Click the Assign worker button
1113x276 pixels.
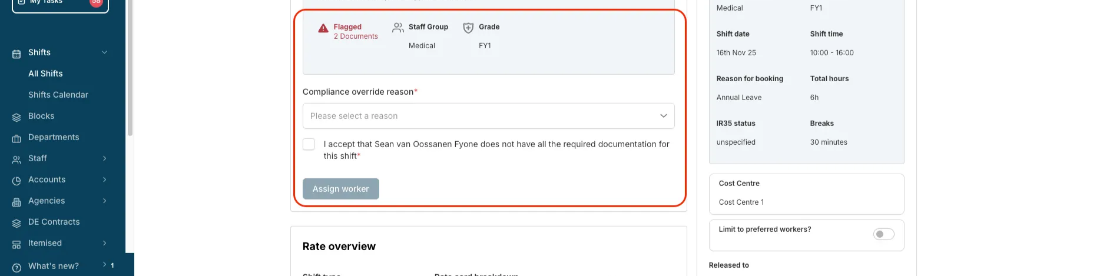340,189
